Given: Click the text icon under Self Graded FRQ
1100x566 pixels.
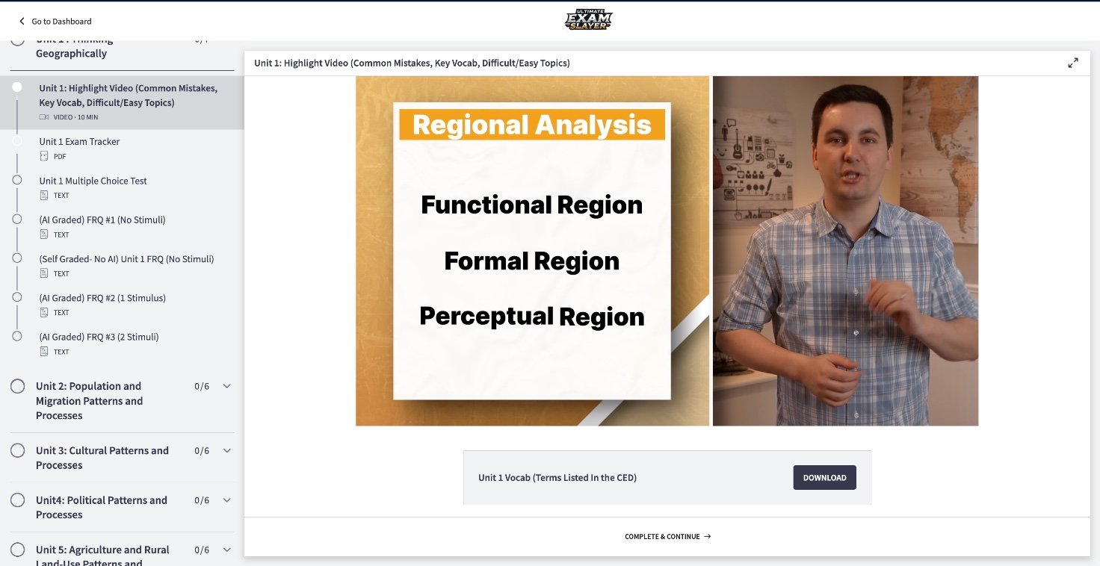Looking at the screenshot, I should click(44, 273).
